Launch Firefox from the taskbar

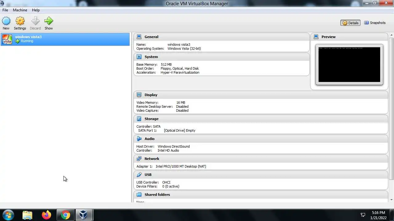tap(46, 215)
